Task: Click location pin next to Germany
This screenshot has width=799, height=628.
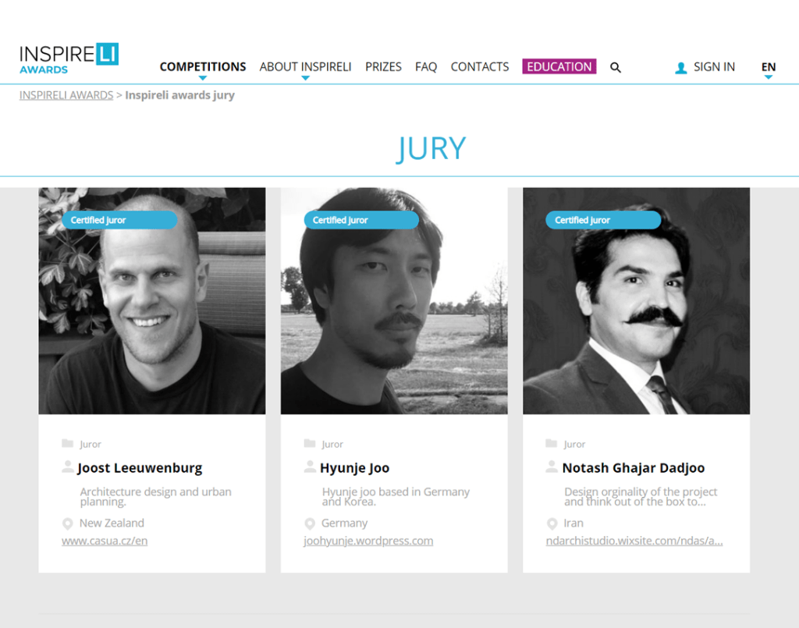Action: tap(309, 523)
